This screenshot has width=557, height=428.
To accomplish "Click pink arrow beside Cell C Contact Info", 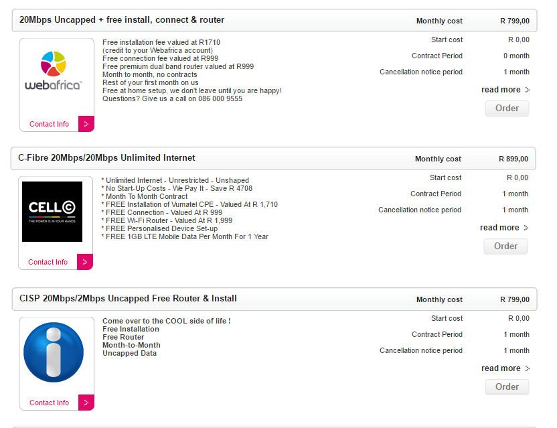I will [85, 262].
